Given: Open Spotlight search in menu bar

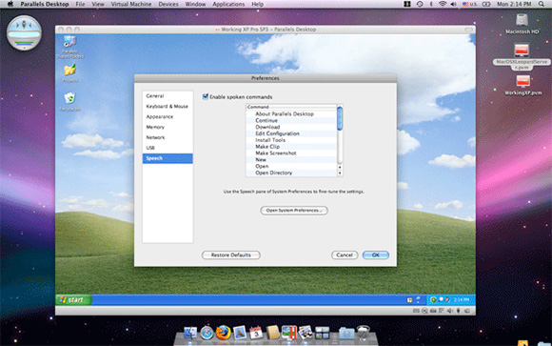Looking at the screenshot, I should (542, 4).
